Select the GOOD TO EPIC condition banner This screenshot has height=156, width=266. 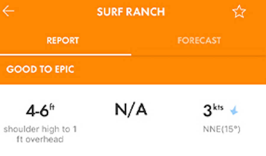coord(40,69)
